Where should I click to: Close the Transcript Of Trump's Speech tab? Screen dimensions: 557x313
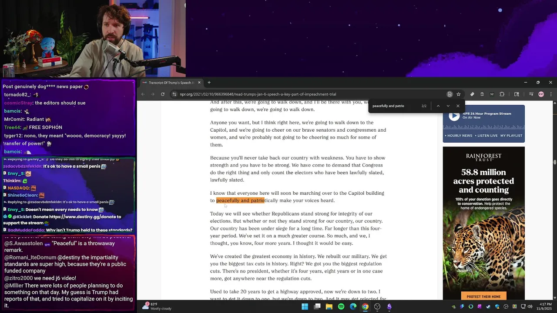point(199,83)
